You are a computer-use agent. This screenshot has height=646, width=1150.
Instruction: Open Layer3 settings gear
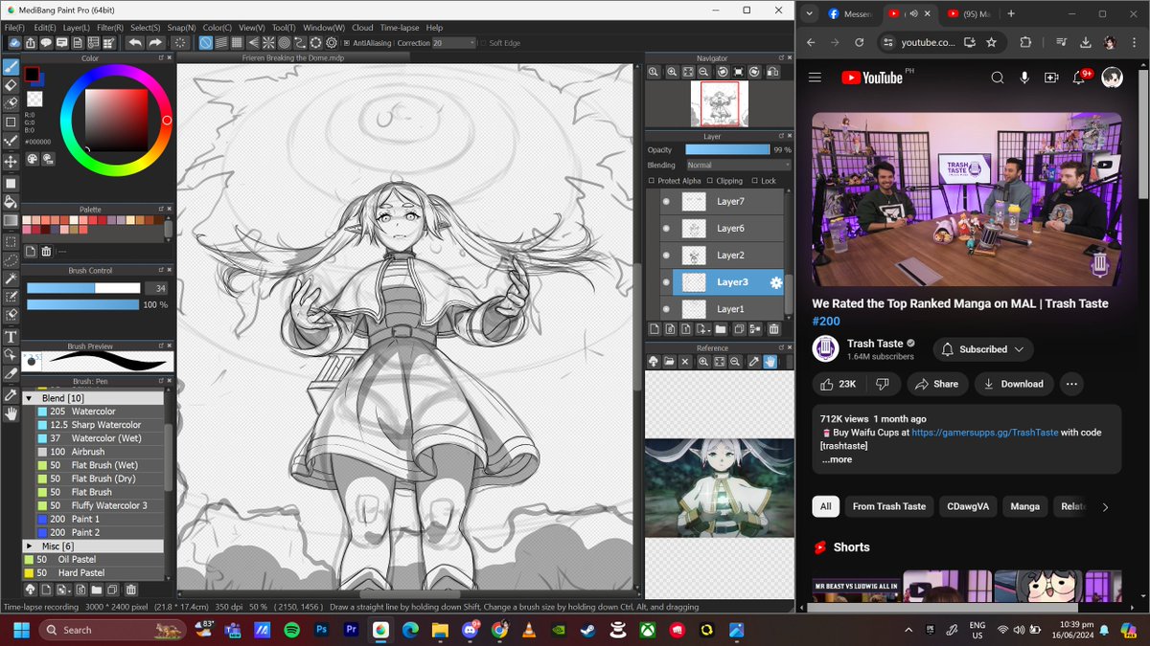tap(776, 282)
